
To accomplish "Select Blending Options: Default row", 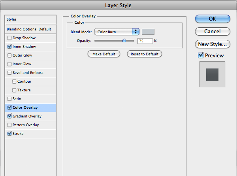I will [x=31, y=29].
